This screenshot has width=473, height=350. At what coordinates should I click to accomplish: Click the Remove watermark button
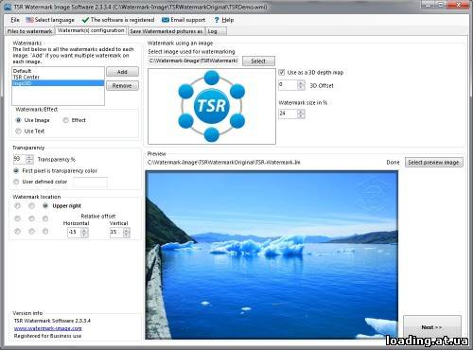click(x=122, y=86)
